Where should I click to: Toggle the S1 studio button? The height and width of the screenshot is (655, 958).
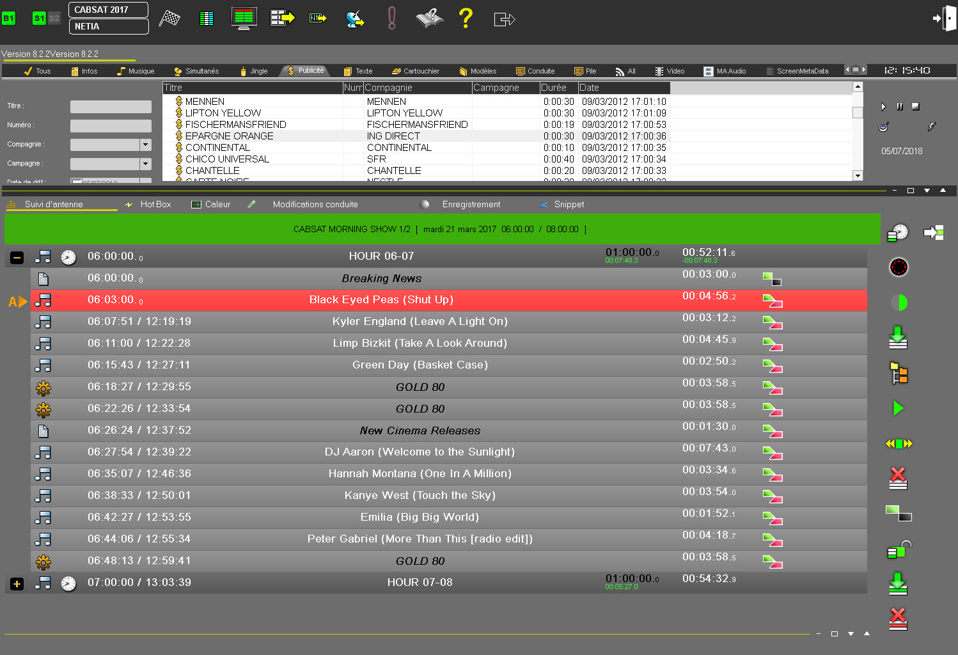point(39,19)
